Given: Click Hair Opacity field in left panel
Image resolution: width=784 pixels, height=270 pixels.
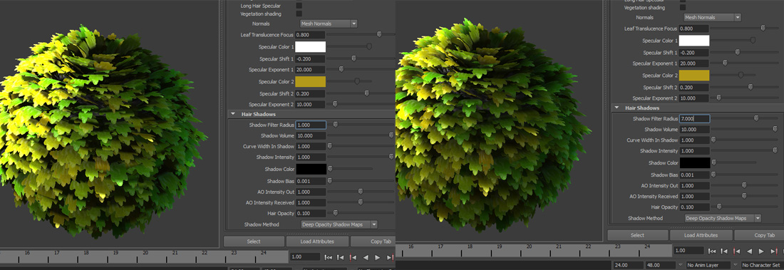Looking at the screenshot, I should (311, 214).
